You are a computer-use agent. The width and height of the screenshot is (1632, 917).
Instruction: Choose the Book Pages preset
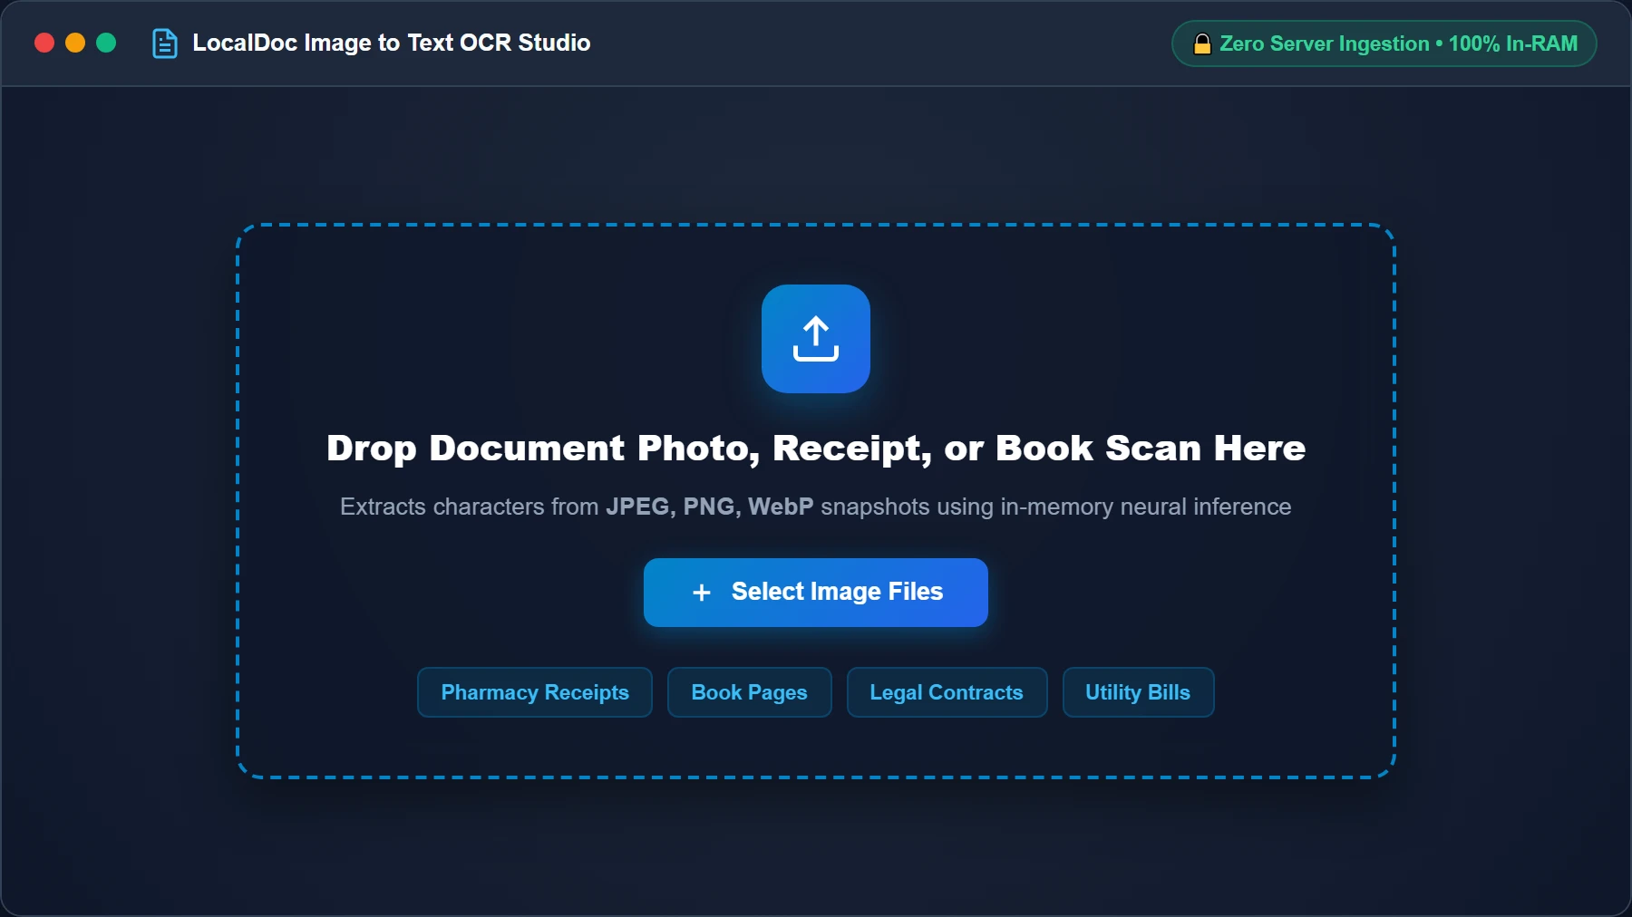(750, 692)
